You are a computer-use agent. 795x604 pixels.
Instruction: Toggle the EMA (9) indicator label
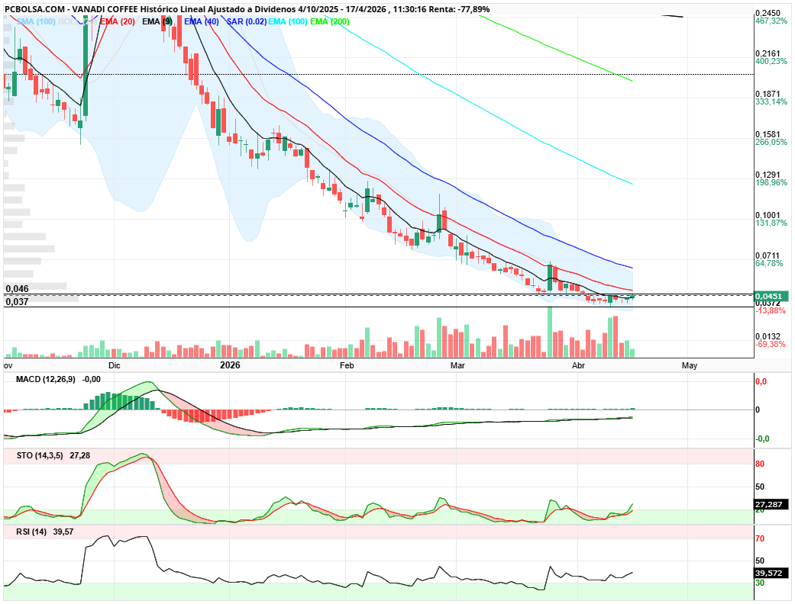[158, 22]
